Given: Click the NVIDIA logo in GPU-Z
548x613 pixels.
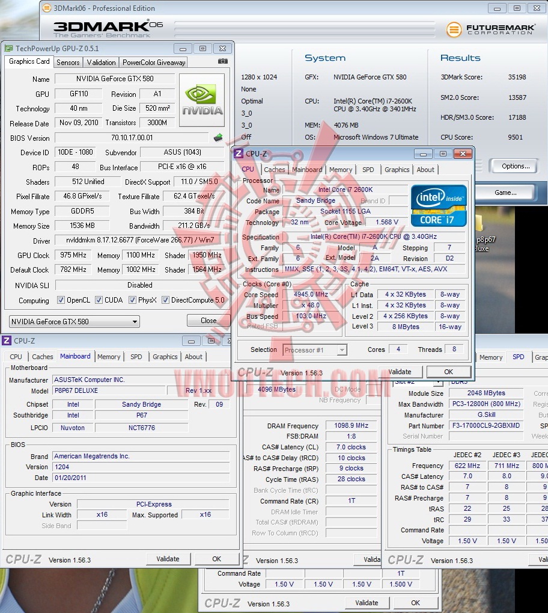Looking at the screenshot, I should 202,100.
